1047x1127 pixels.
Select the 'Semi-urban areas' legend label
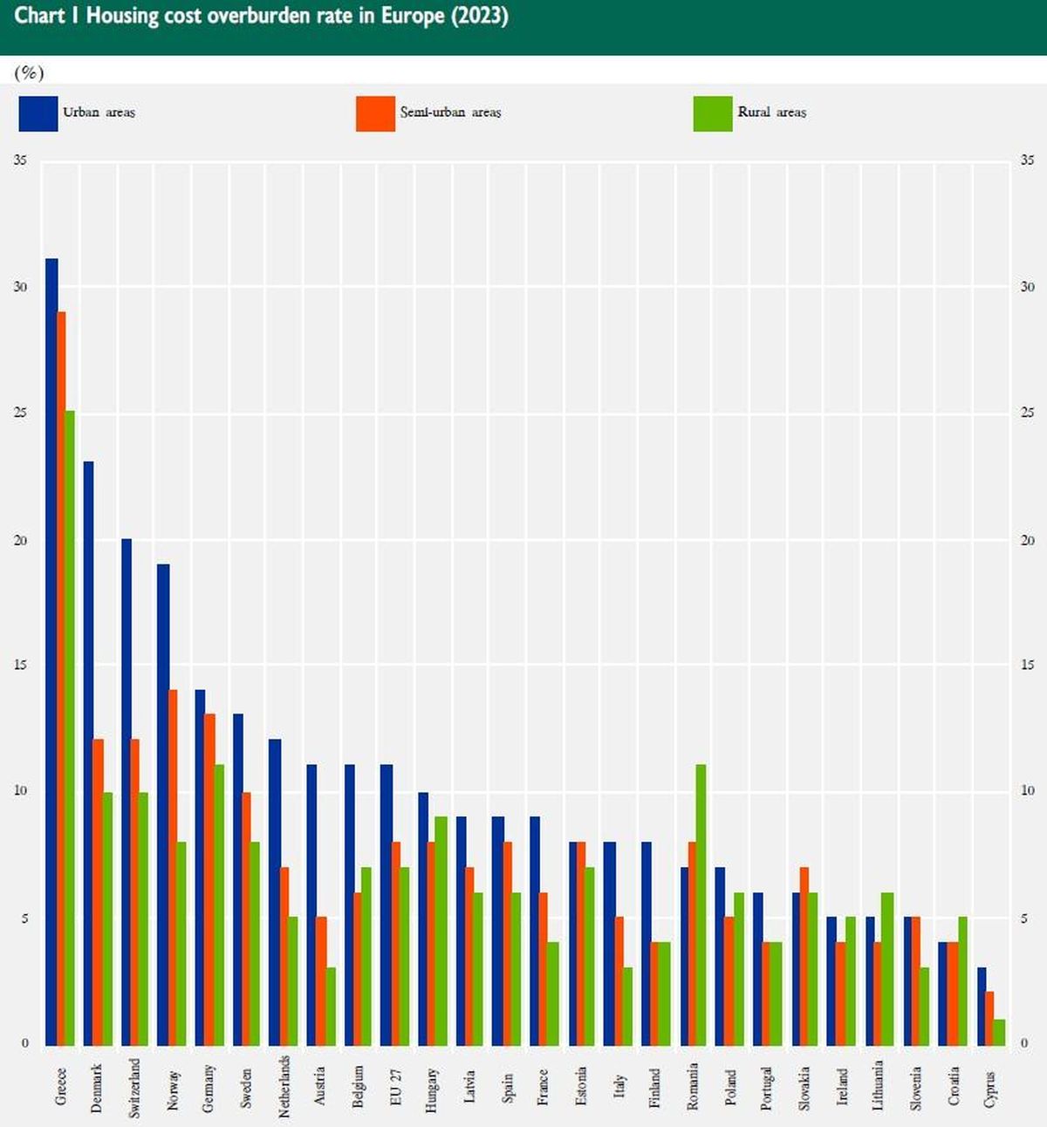coord(450,113)
